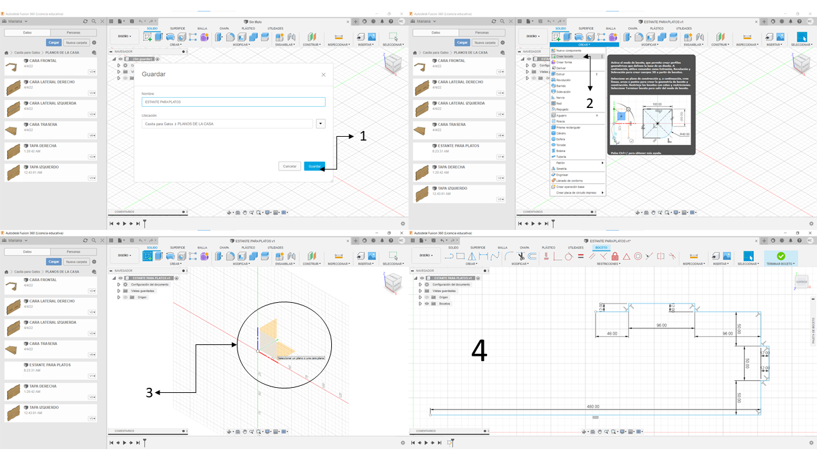Click Cargar in the Sin título window

click(54, 43)
